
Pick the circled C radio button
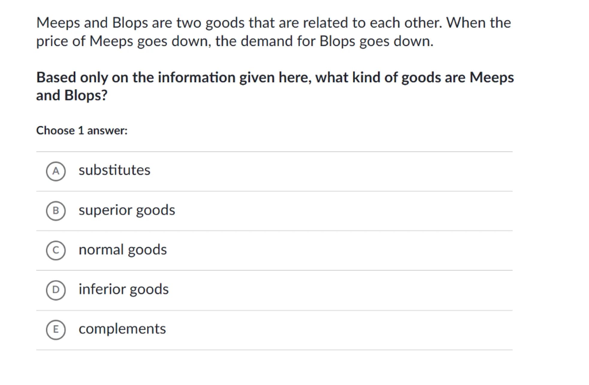56,250
